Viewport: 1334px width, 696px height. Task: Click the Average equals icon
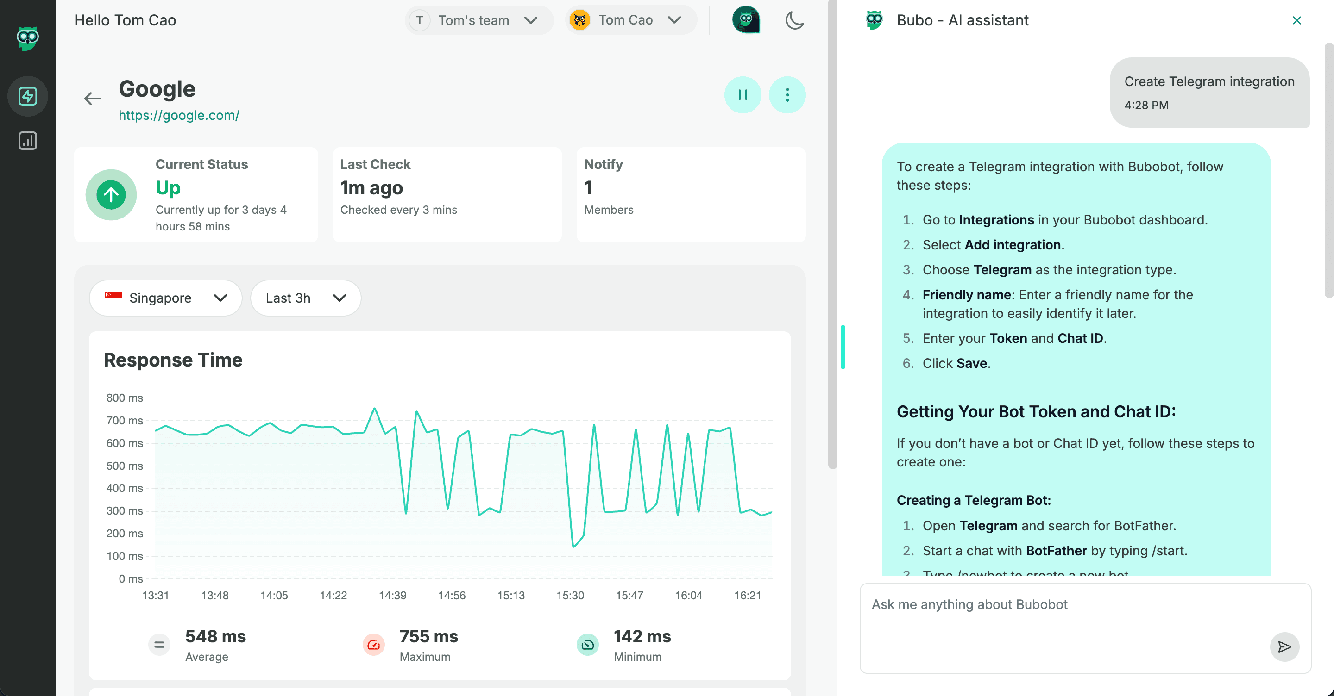159,645
